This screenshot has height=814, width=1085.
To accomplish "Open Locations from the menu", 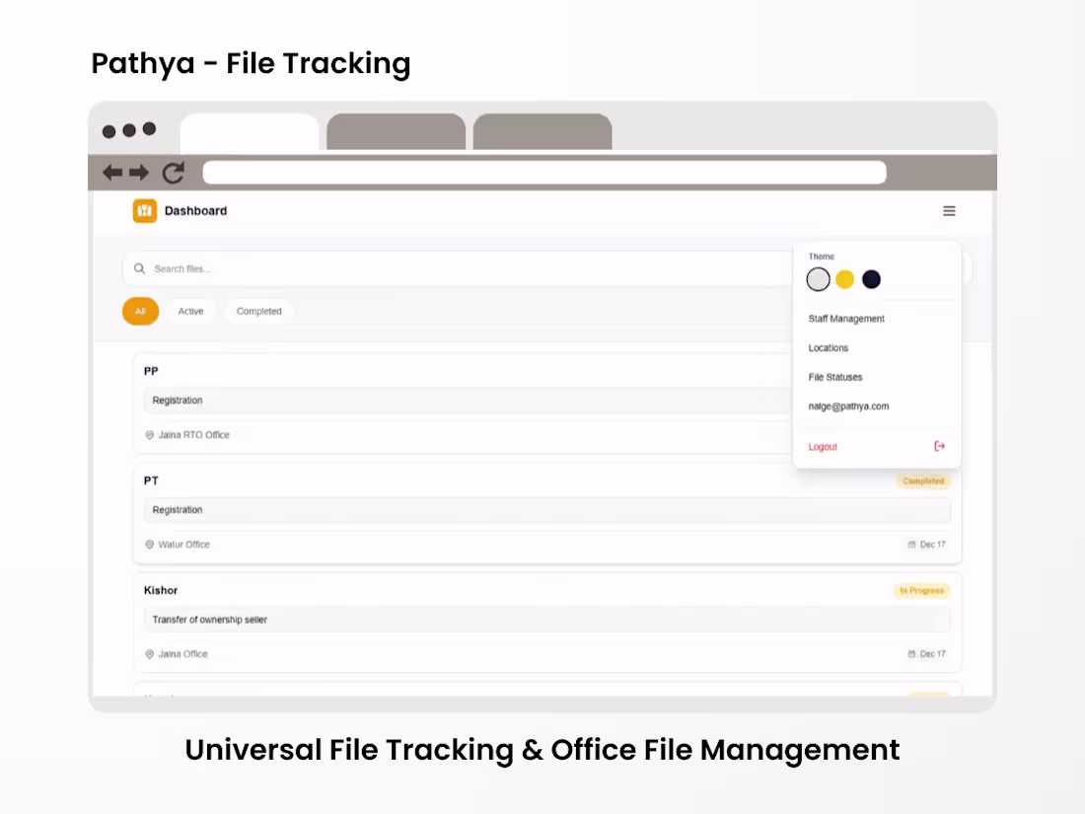I will tap(828, 347).
